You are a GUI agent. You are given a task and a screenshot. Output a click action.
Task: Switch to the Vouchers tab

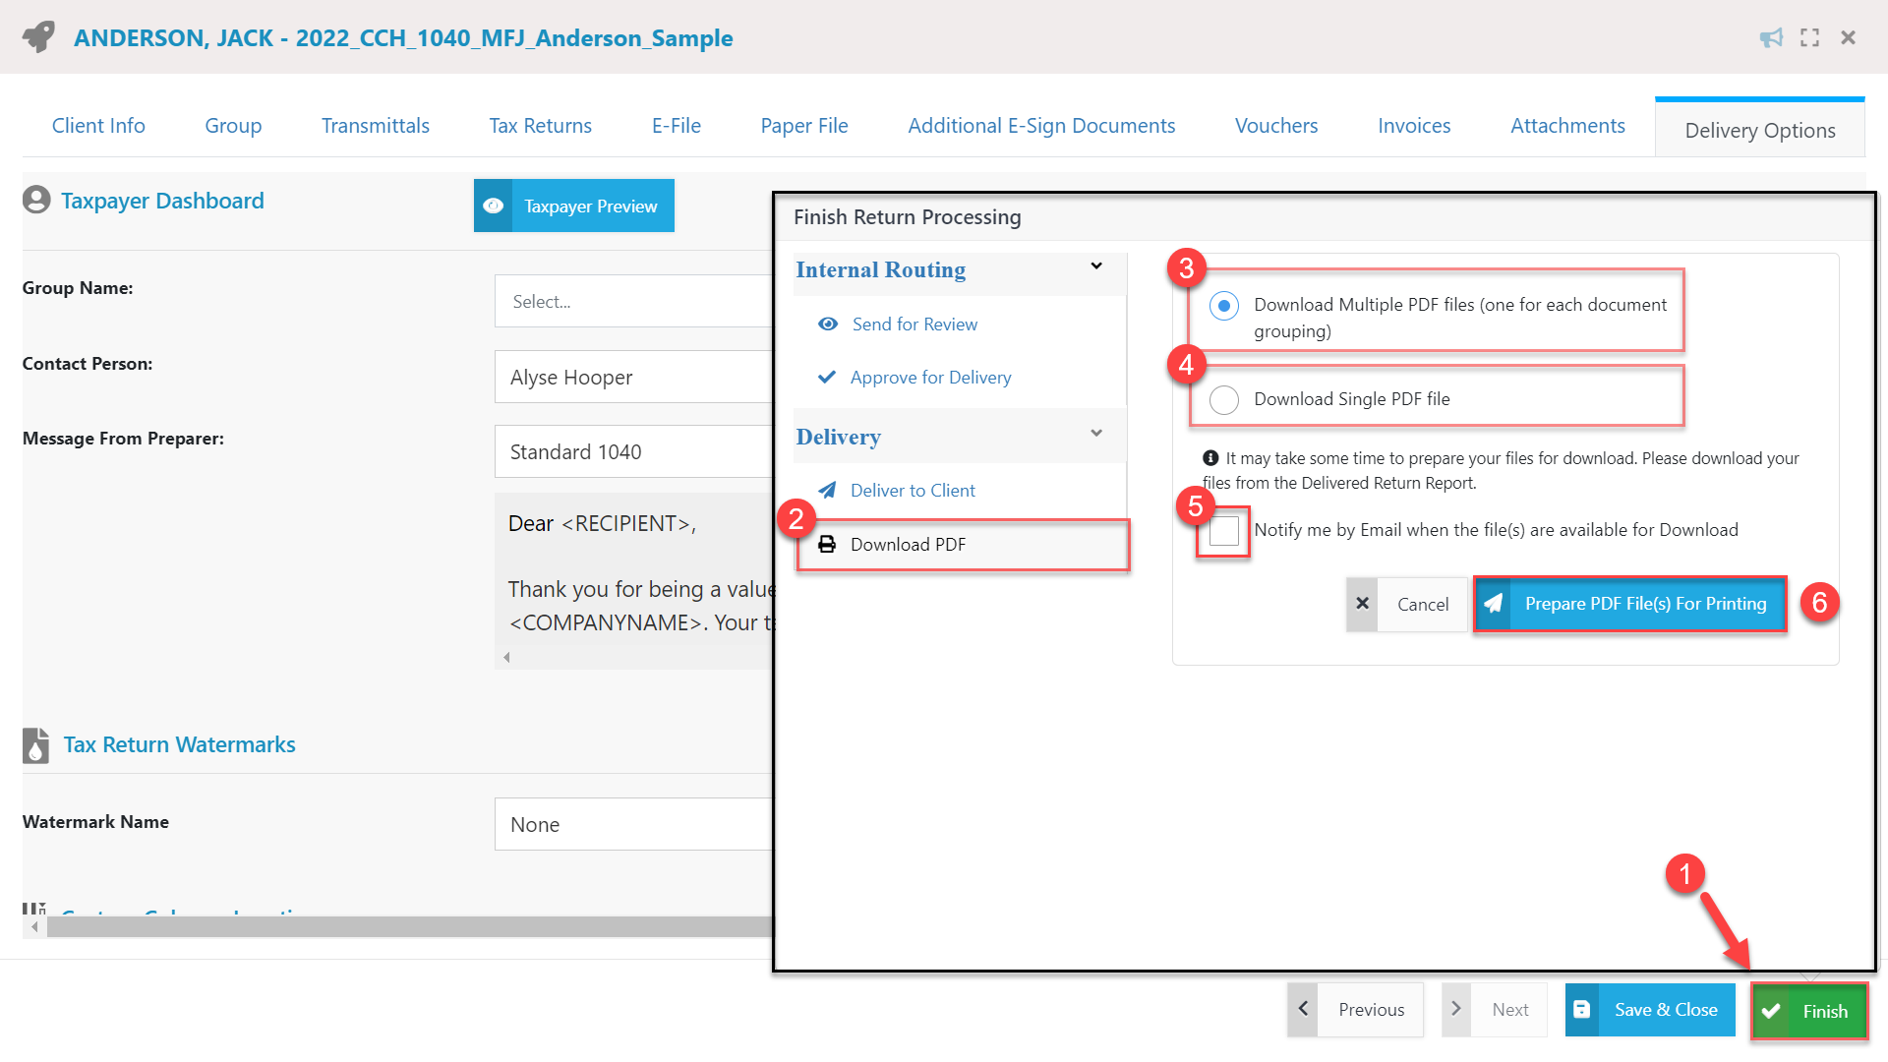coord(1275,126)
